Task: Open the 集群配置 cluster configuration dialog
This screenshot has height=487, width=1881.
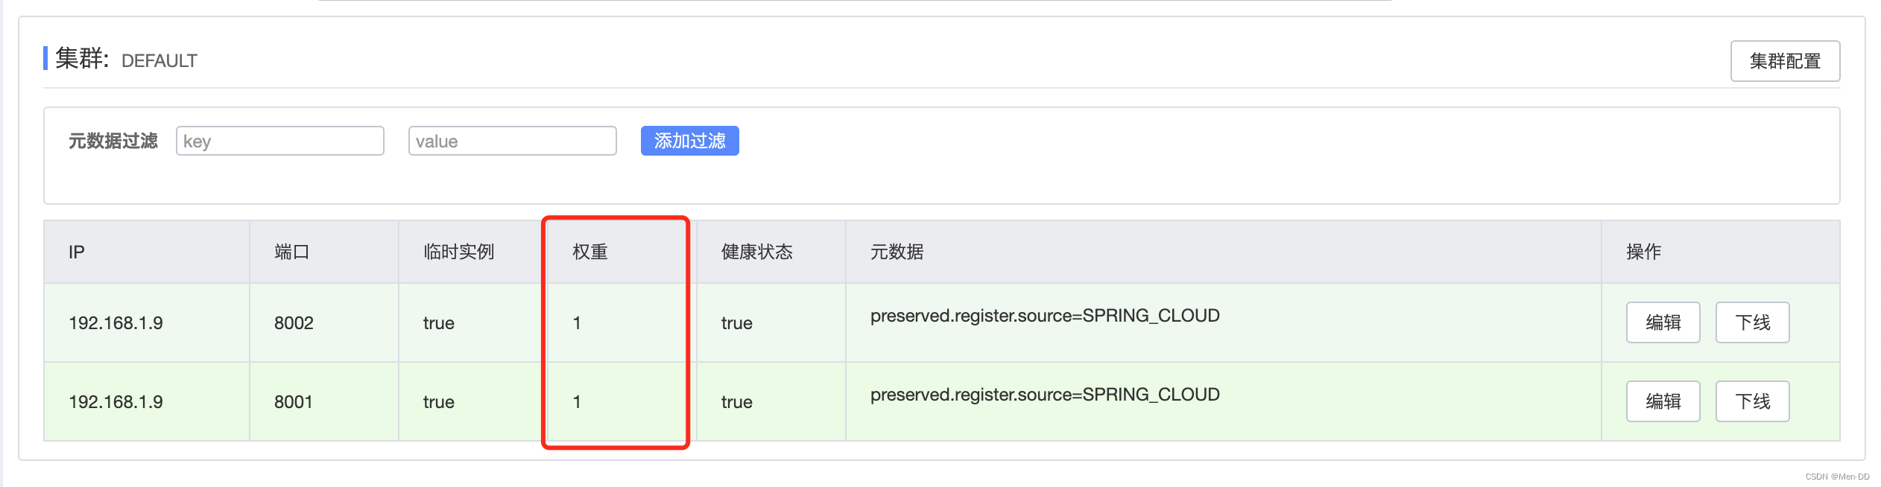Action: pyautogui.click(x=1786, y=60)
